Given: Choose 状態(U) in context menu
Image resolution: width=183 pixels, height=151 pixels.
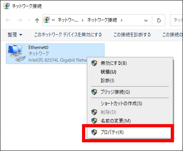Looking at the screenshot, I should pyautogui.click(x=130, y=72).
